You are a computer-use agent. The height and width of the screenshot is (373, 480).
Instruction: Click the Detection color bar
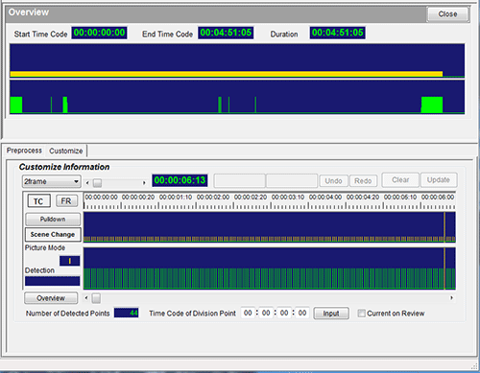(53, 281)
